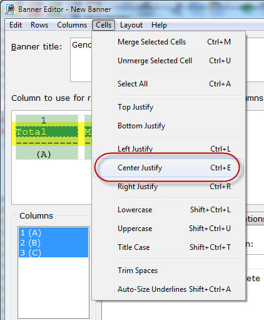Open the Columns menu
Screen dimensions: 264x320
pos(72,25)
